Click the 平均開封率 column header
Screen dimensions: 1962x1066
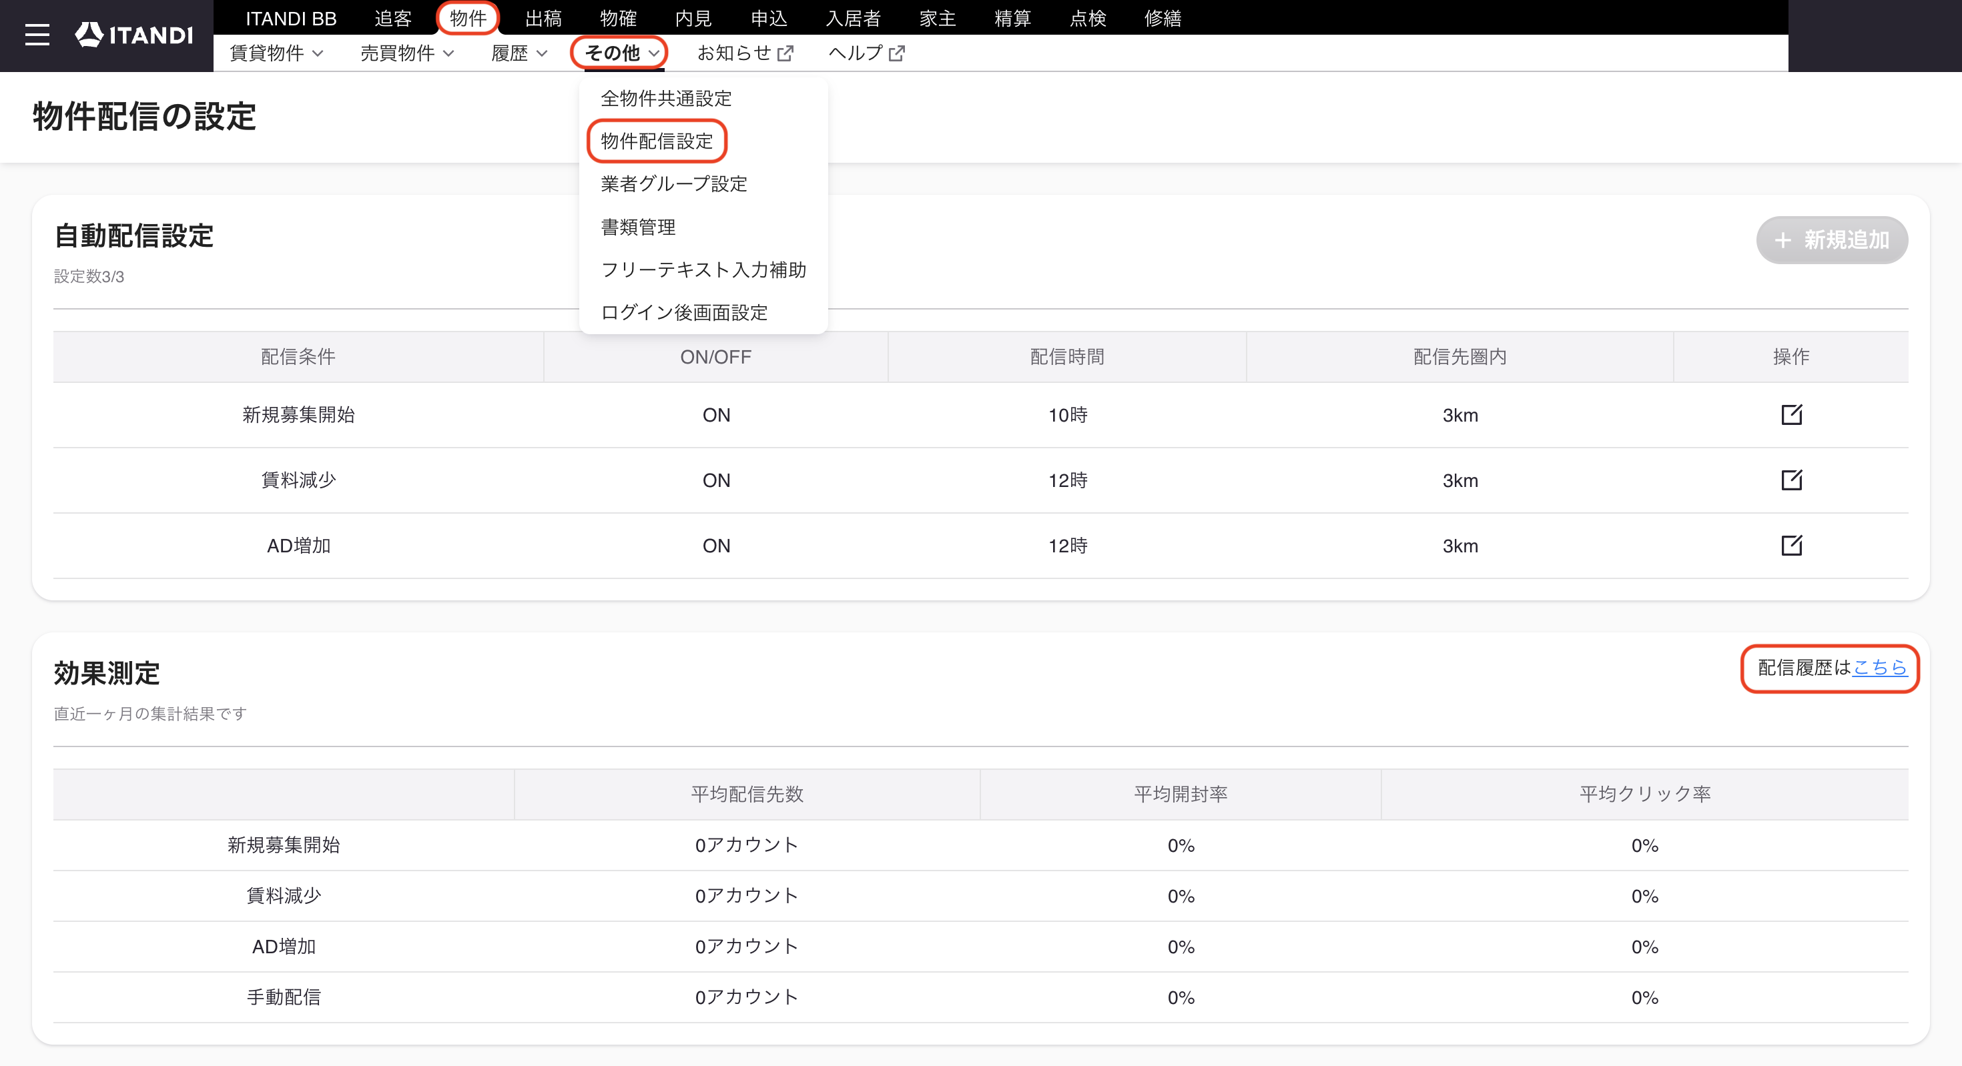[x=1181, y=794]
